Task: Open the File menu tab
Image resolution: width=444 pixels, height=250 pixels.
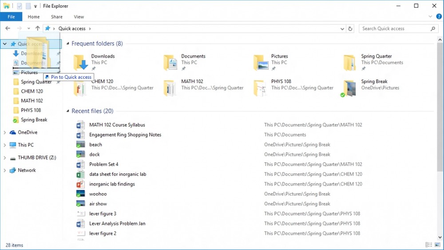Action: pos(11,17)
